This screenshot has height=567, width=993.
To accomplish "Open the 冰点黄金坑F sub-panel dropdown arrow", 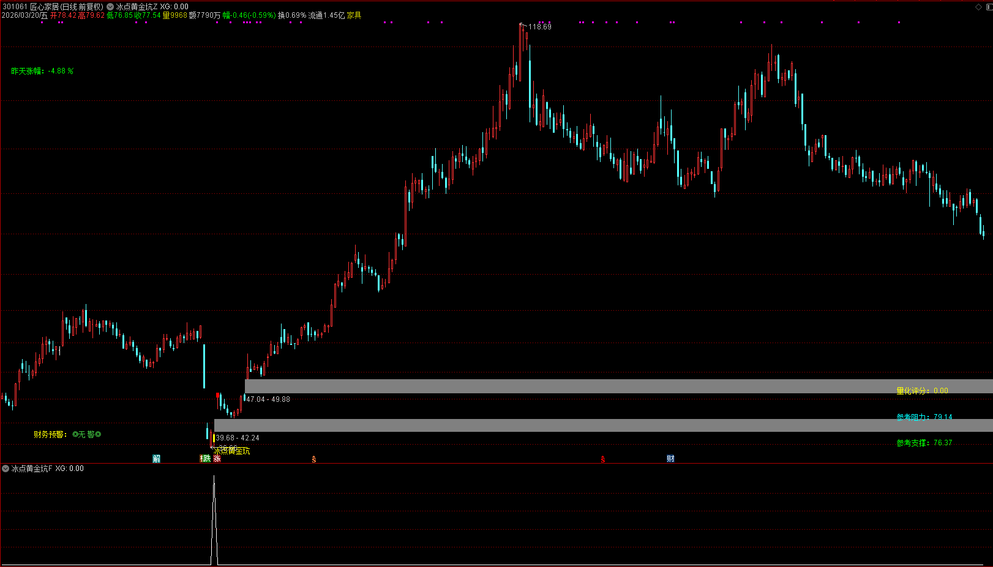I will (6, 469).
